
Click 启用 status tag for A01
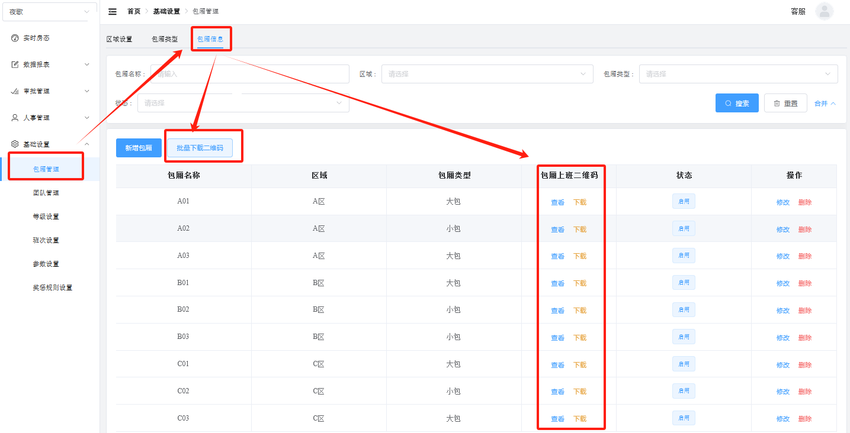pyautogui.click(x=684, y=201)
